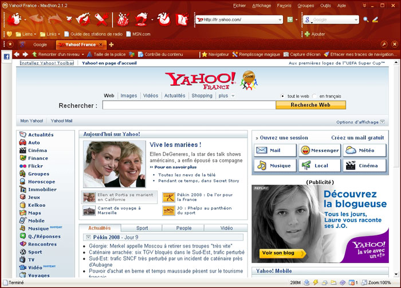The image size is (401, 288).
Task: Click the star icon left of tabs
Action: click(10, 45)
